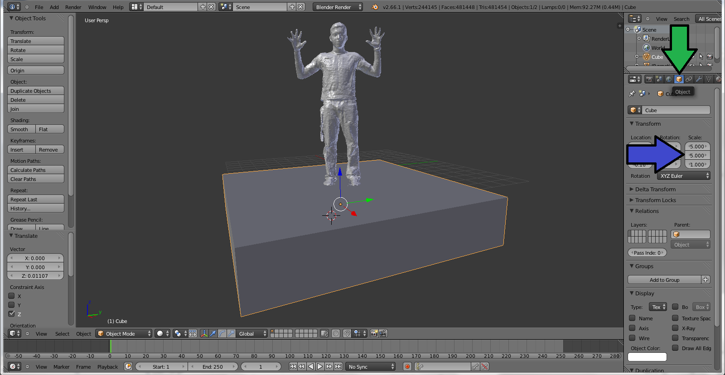Enable the translate manipulator arrow
Viewport: 725px width, 375px height.
[213, 333]
